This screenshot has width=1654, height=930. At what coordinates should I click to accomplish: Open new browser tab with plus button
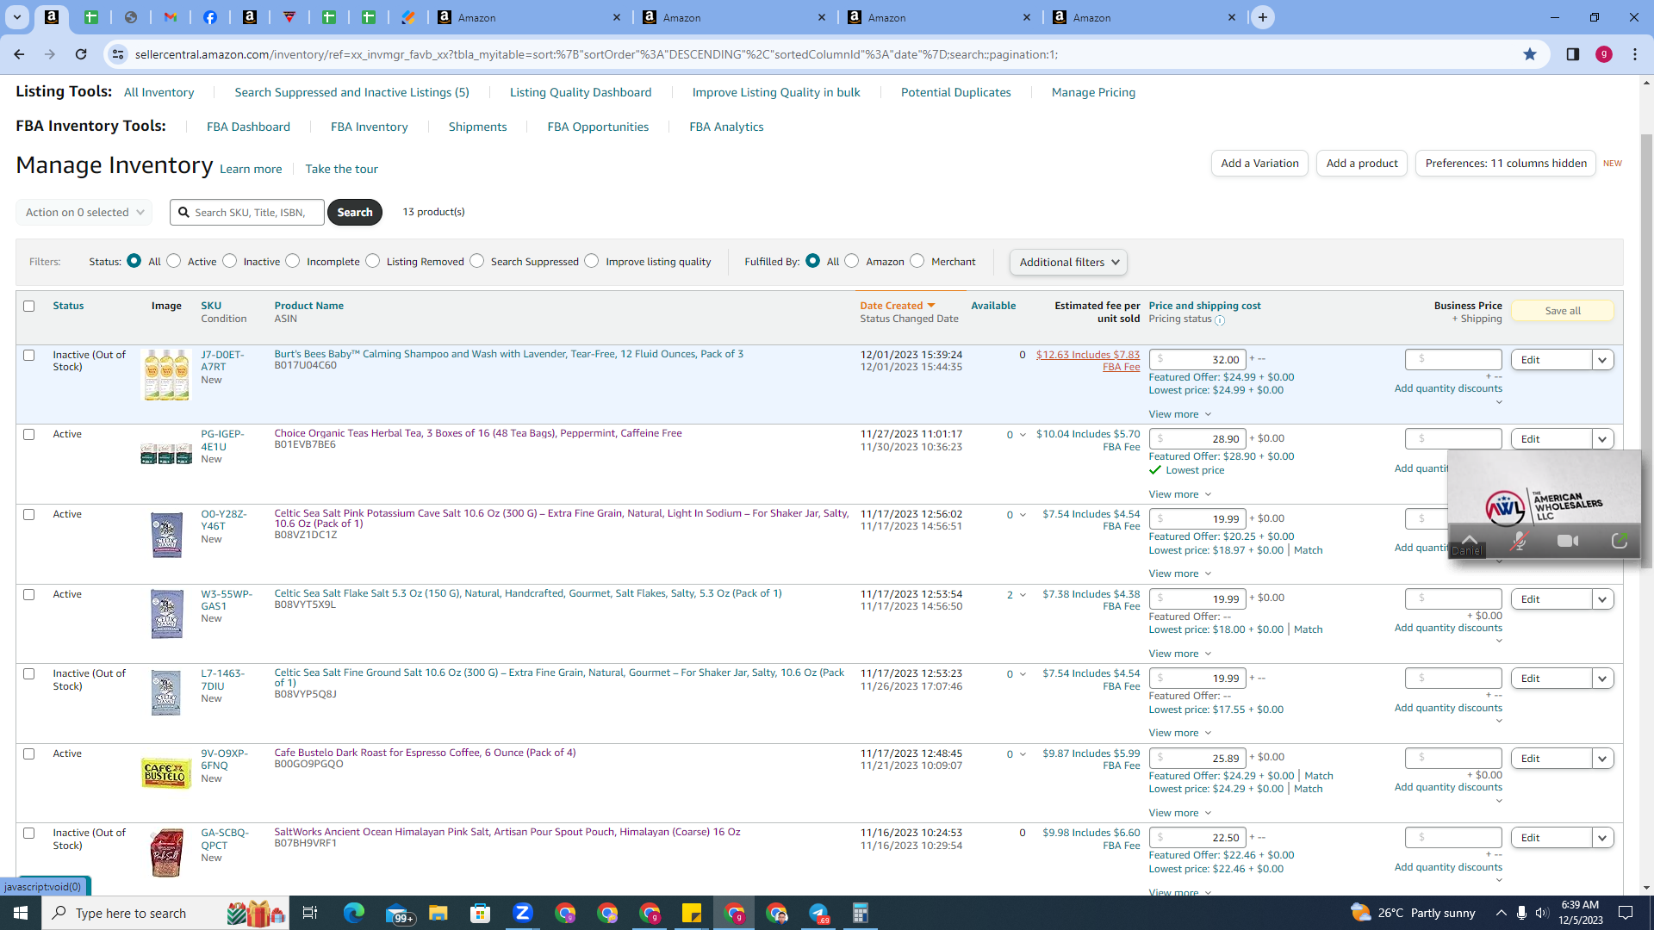point(1263,17)
